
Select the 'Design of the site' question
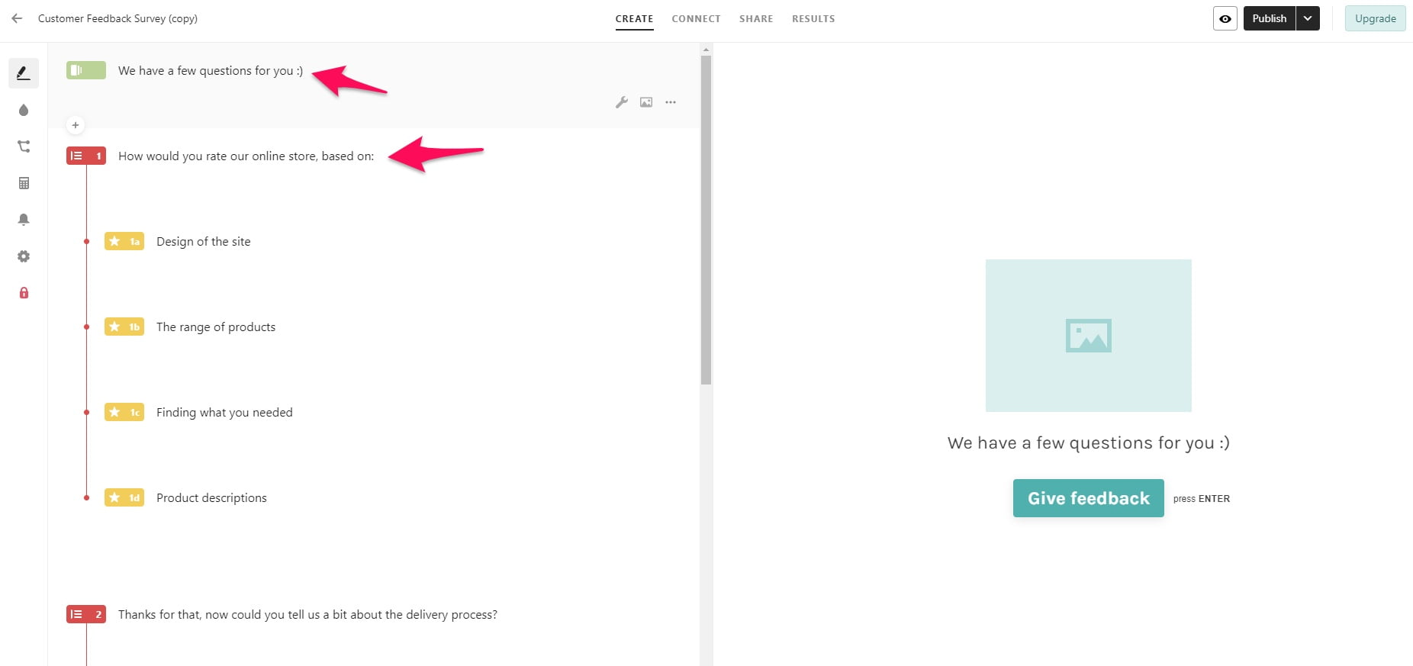click(x=203, y=241)
